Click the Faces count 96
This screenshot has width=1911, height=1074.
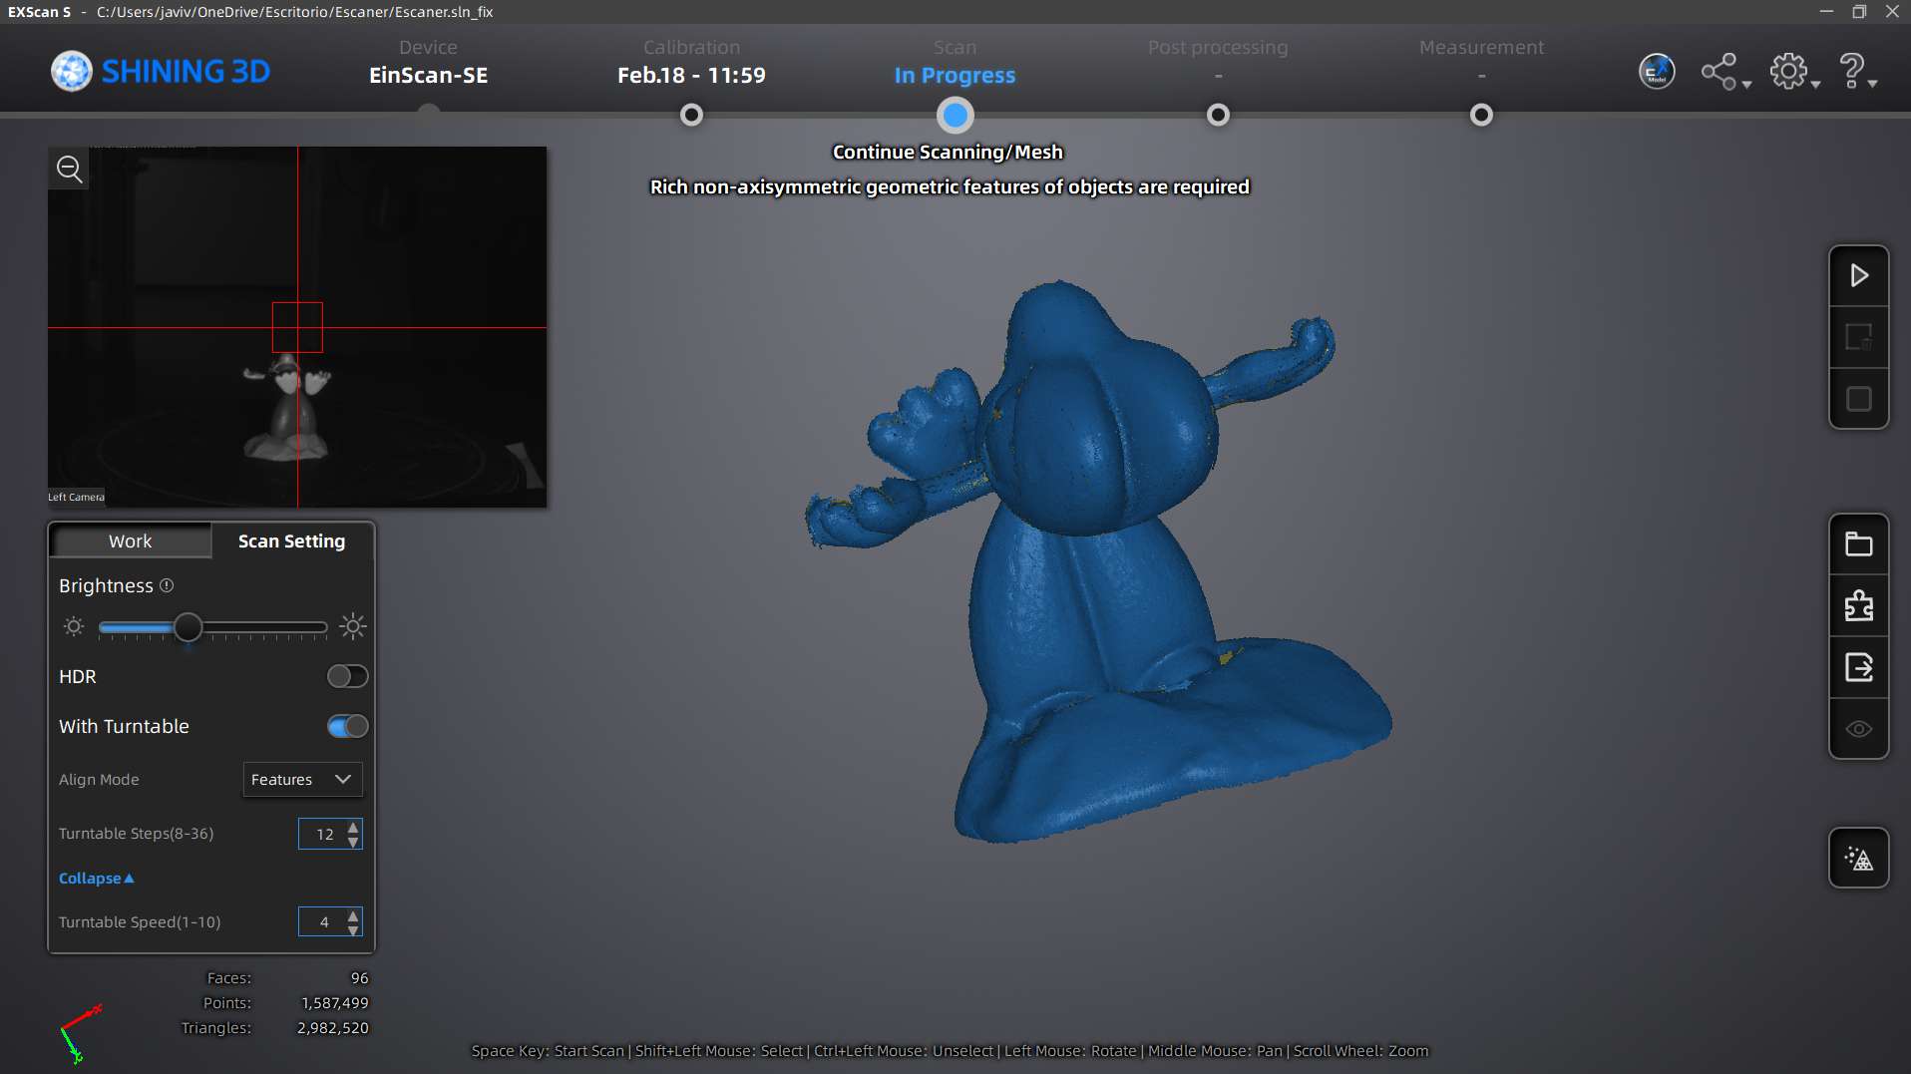tap(359, 978)
